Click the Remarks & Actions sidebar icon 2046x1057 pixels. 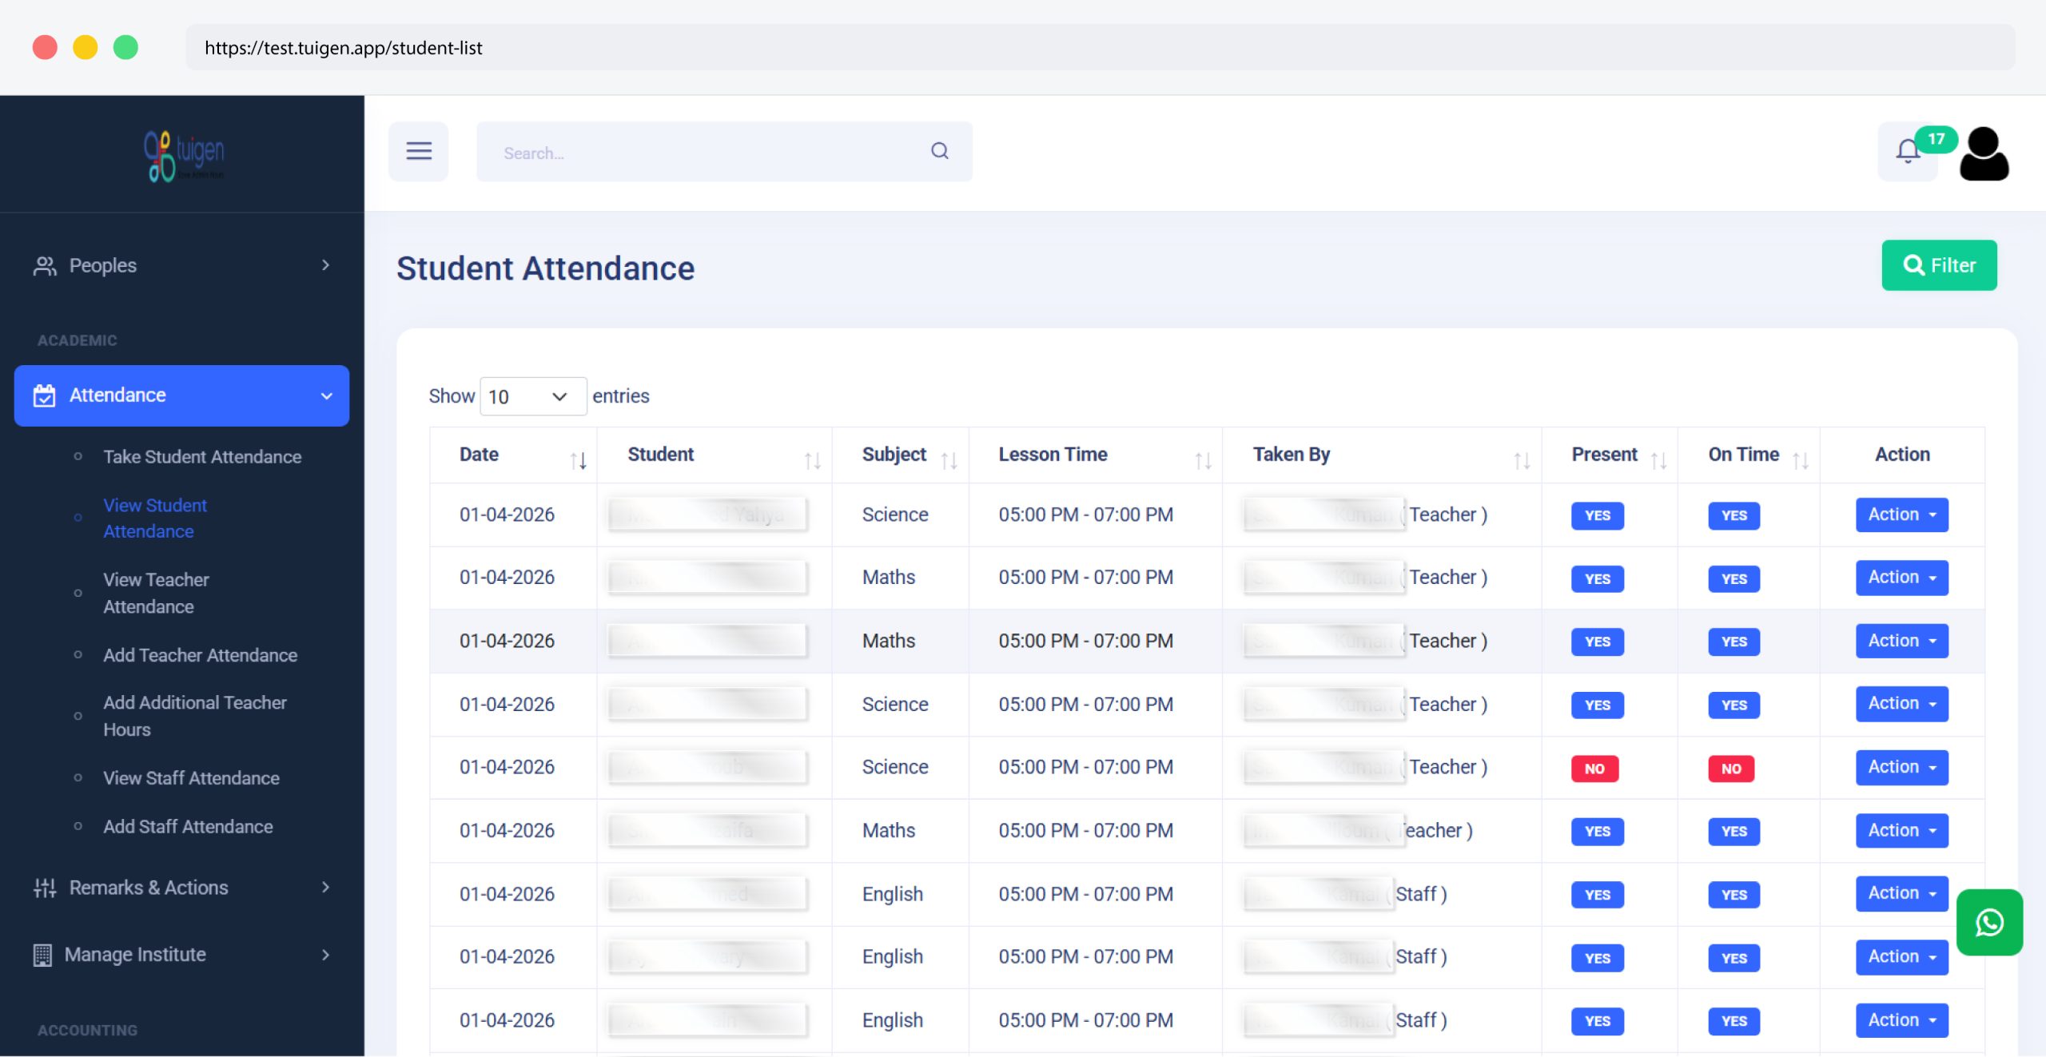pos(45,887)
